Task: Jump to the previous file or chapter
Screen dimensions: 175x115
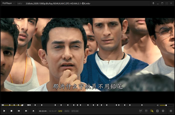Action: 19,111
